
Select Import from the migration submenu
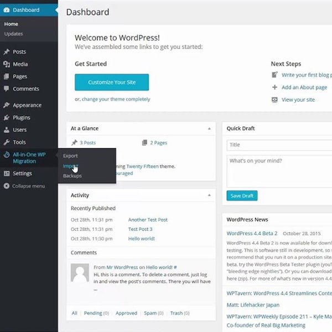[70, 166]
